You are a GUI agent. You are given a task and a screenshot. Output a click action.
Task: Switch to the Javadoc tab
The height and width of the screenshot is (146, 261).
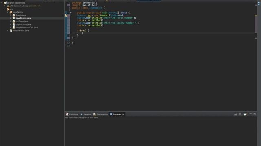point(87,114)
